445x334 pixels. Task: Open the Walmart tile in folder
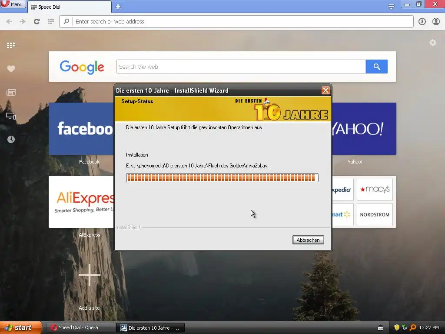tap(342, 214)
